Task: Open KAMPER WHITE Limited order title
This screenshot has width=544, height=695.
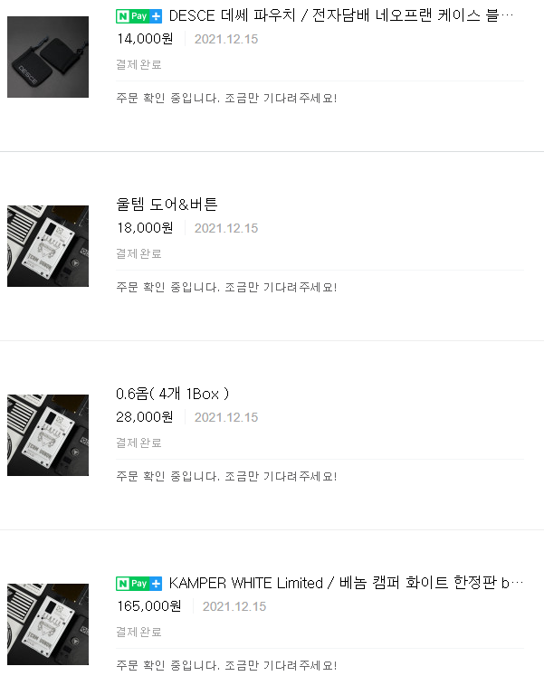Action: pos(346,583)
